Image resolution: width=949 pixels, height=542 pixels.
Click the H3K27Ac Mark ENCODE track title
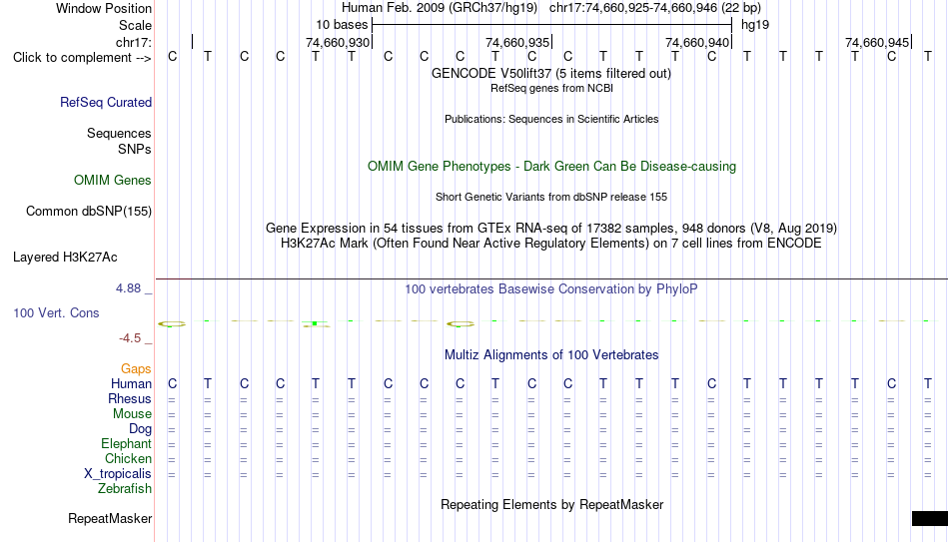click(551, 244)
